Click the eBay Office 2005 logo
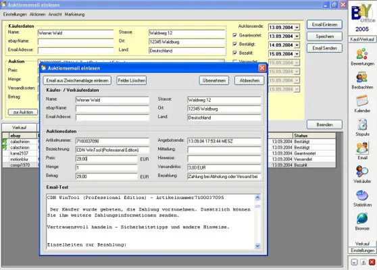 pos(363,18)
